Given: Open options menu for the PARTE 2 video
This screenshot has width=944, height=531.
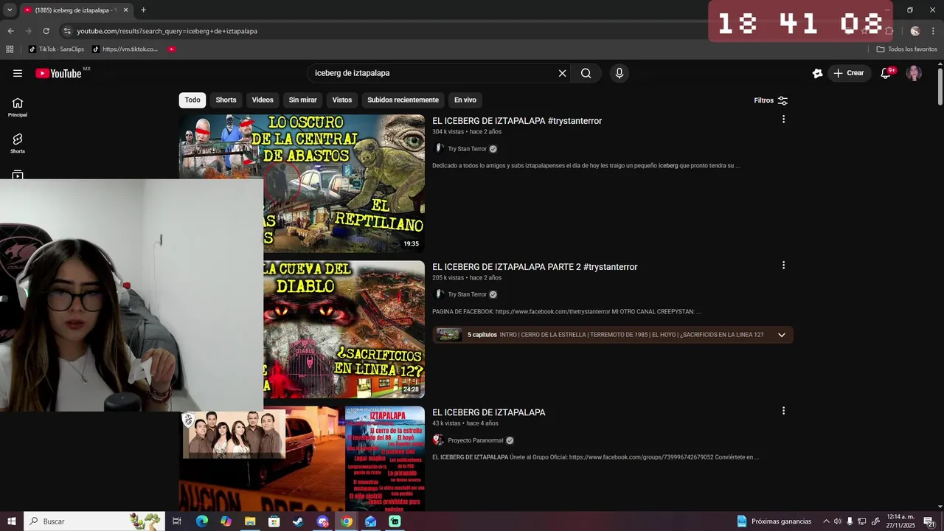Looking at the screenshot, I should point(783,265).
